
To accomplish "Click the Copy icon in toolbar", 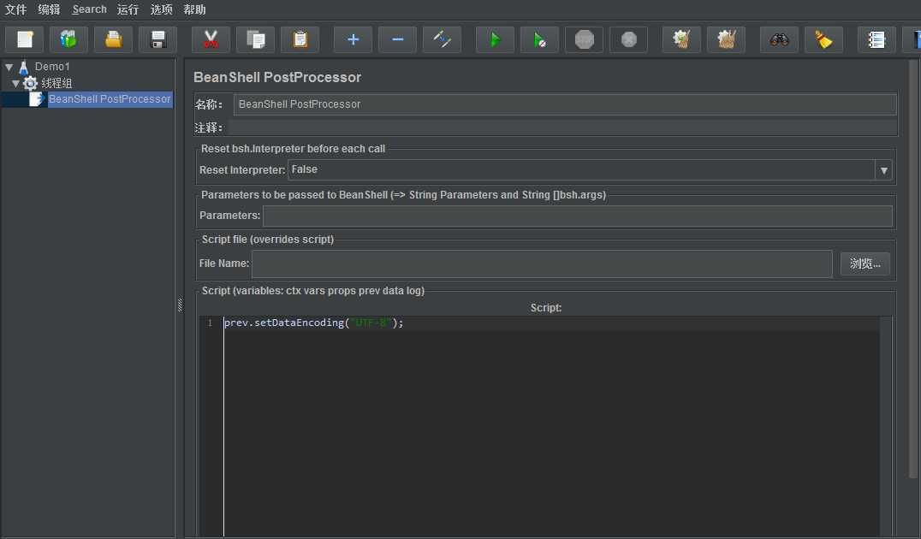I will coord(256,39).
